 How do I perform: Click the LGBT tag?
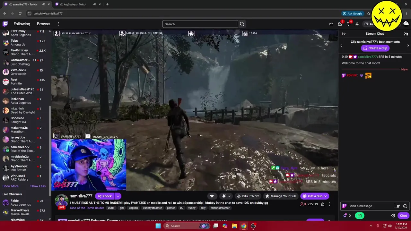pos(111,208)
